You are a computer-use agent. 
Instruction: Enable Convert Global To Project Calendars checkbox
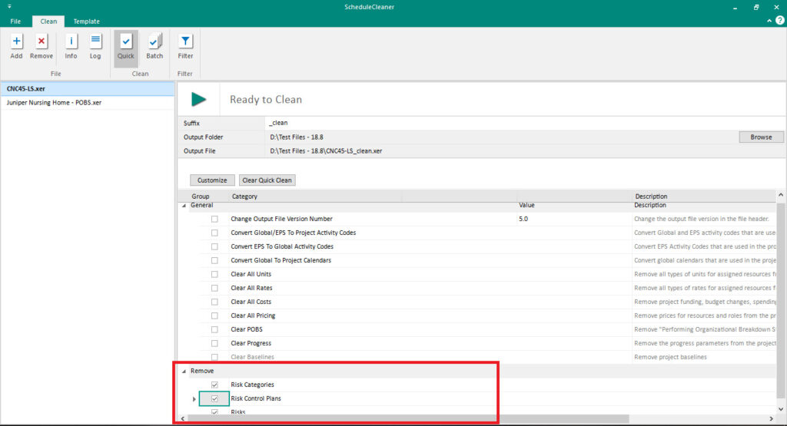(214, 261)
